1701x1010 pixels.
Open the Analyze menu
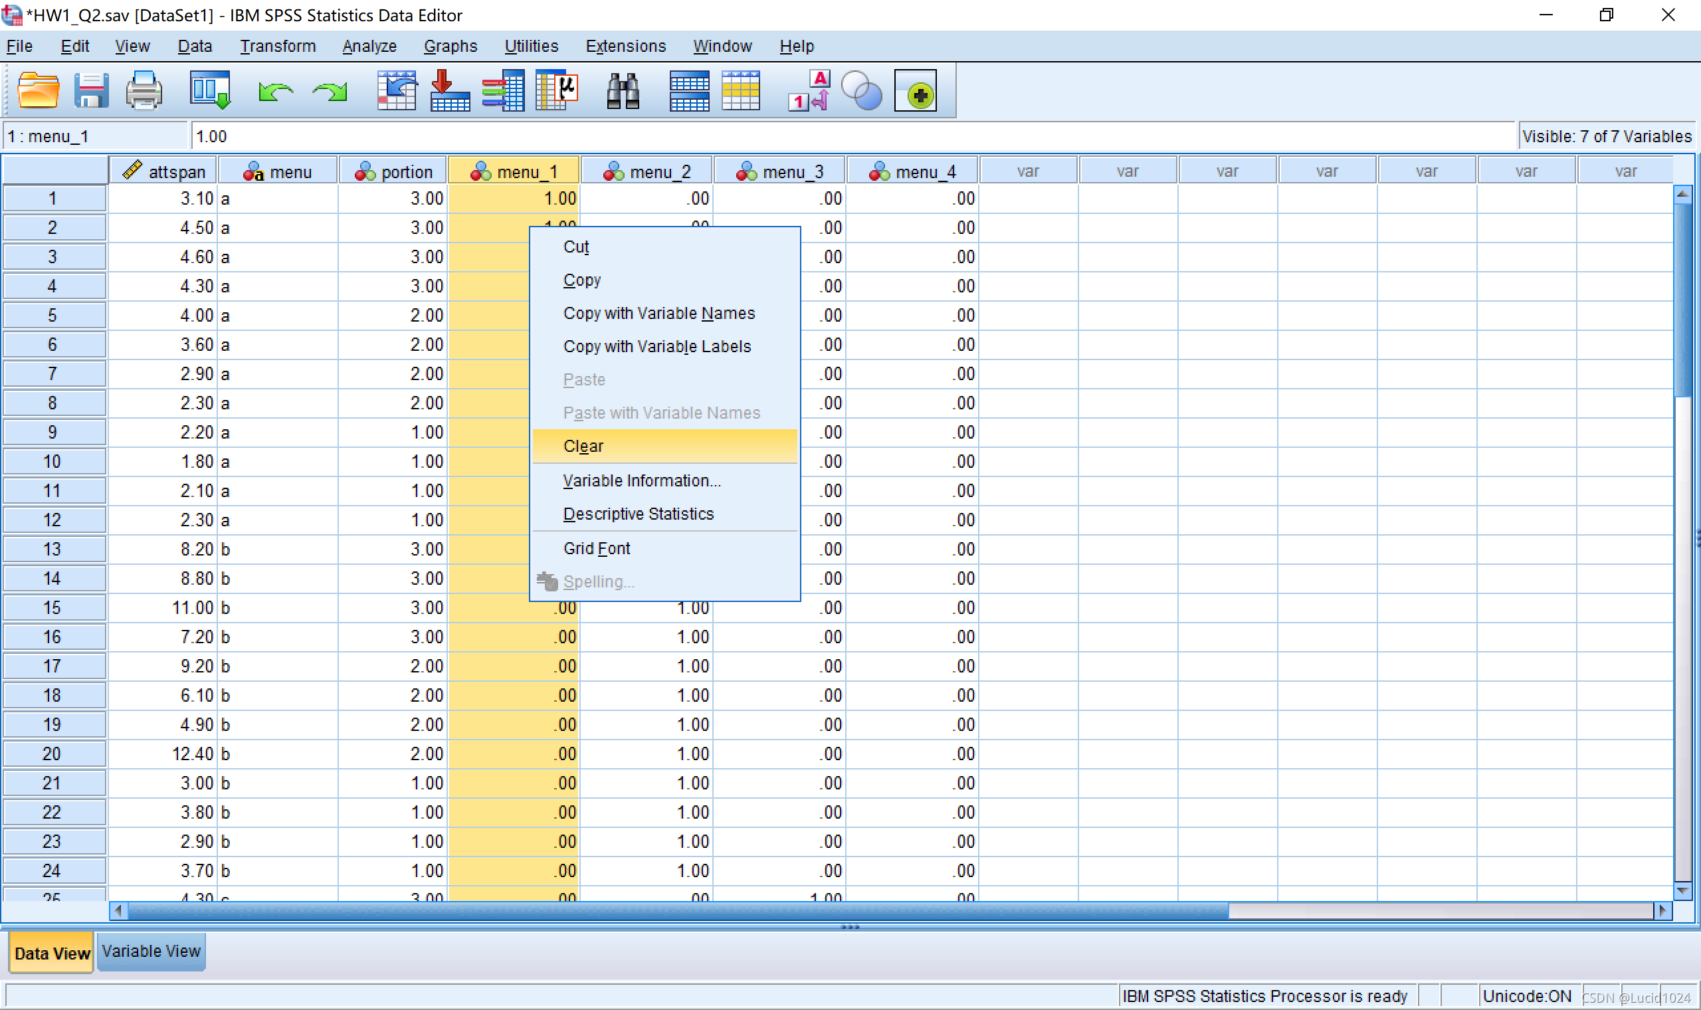(369, 46)
